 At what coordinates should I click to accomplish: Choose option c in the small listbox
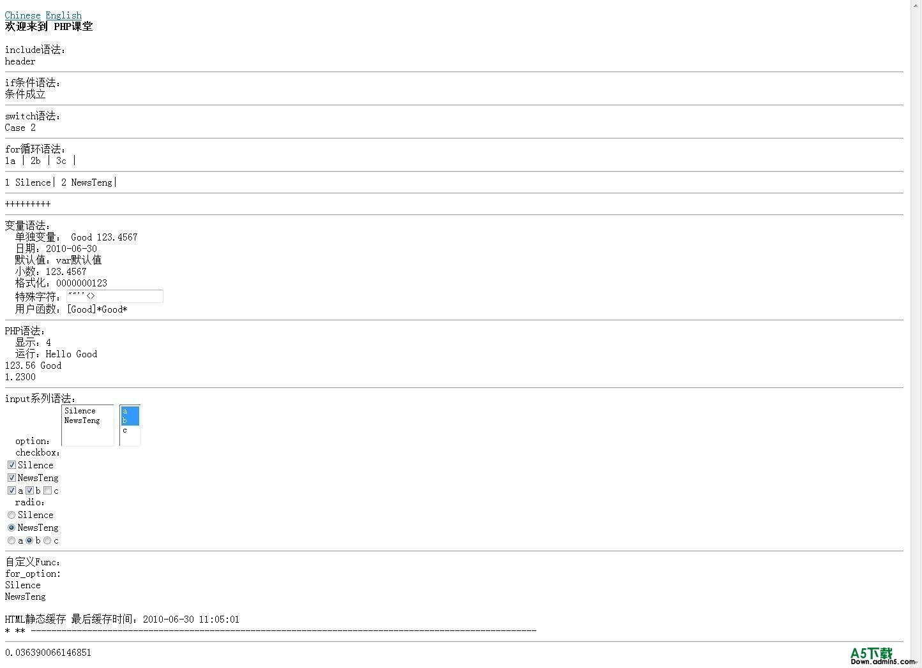point(125,430)
